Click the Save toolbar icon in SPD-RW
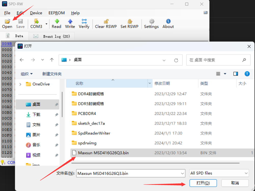This screenshot has width=255, height=191. coord(20,21)
